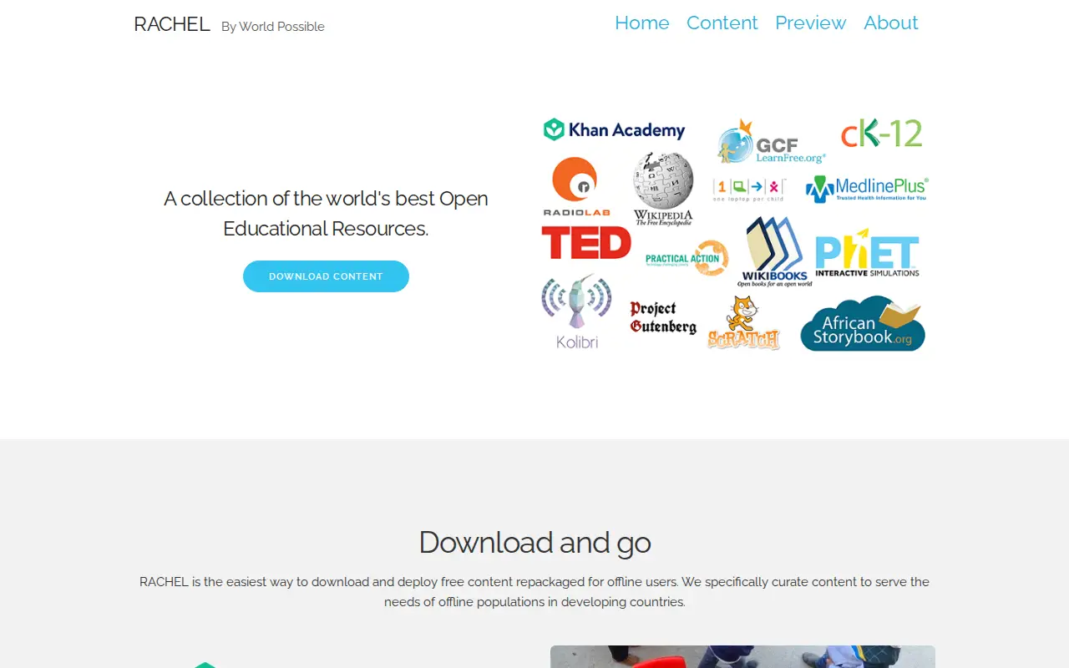
Task: Click the Scratch cat logo
Action: coord(743,323)
